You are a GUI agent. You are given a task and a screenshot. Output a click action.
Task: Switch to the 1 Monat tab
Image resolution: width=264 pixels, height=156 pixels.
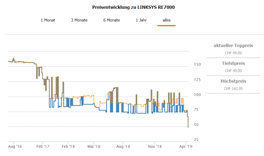48,20
